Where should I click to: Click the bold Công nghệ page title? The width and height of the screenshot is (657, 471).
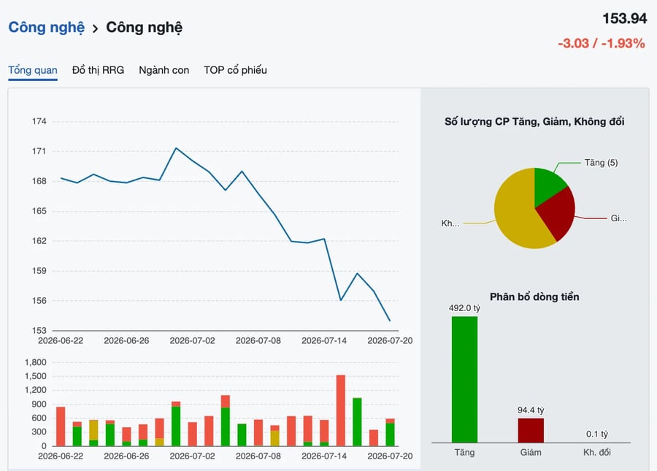coord(144,28)
